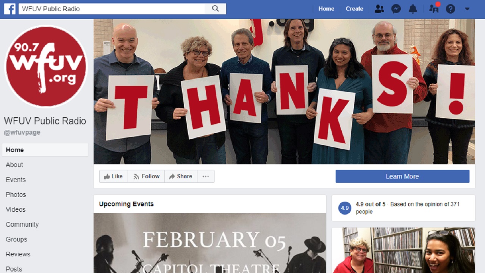Click the 4.9 rating badge
The width and height of the screenshot is (485, 273).
point(344,208)
